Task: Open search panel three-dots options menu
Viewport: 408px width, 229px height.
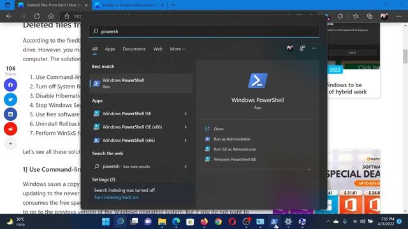Action: click(314, 48)
